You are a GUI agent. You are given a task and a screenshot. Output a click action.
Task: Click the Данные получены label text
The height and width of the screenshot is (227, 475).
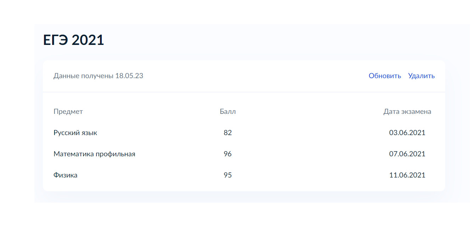pos(83,76)
